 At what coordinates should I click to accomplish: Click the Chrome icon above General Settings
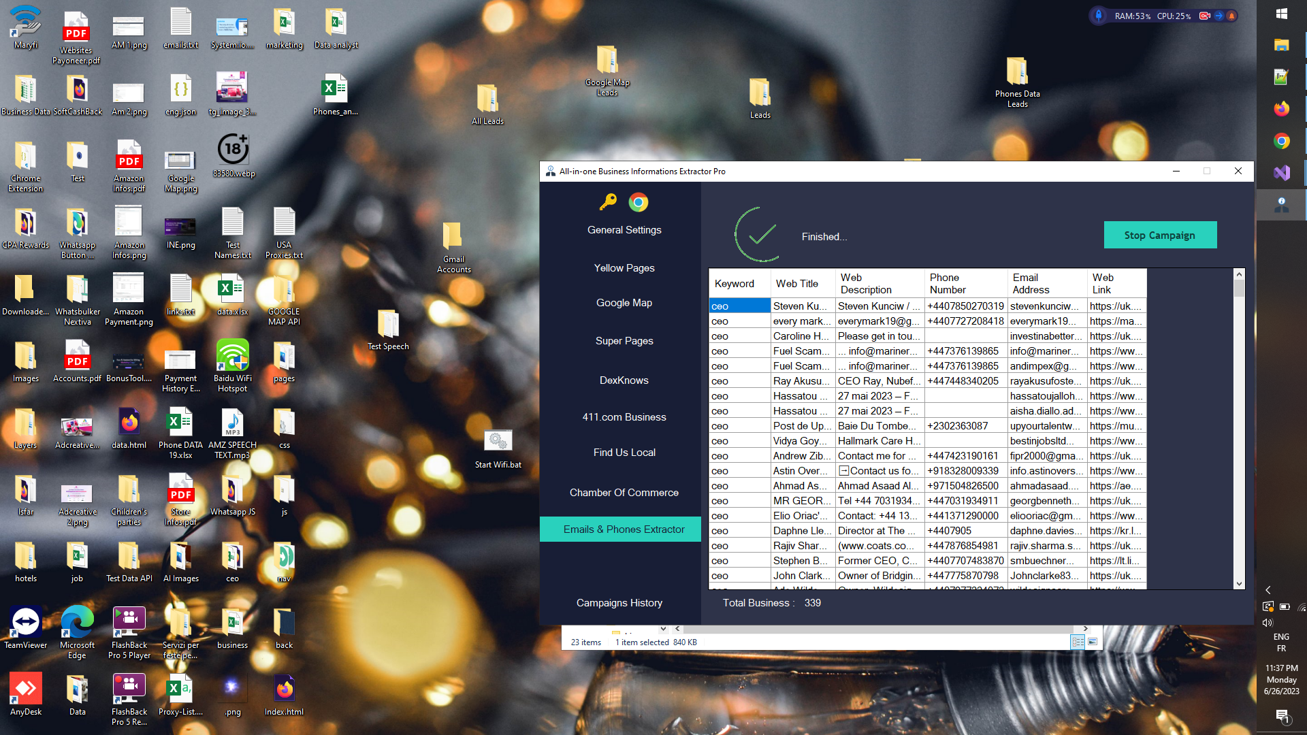pyautogui.click(x=639, y=202)
